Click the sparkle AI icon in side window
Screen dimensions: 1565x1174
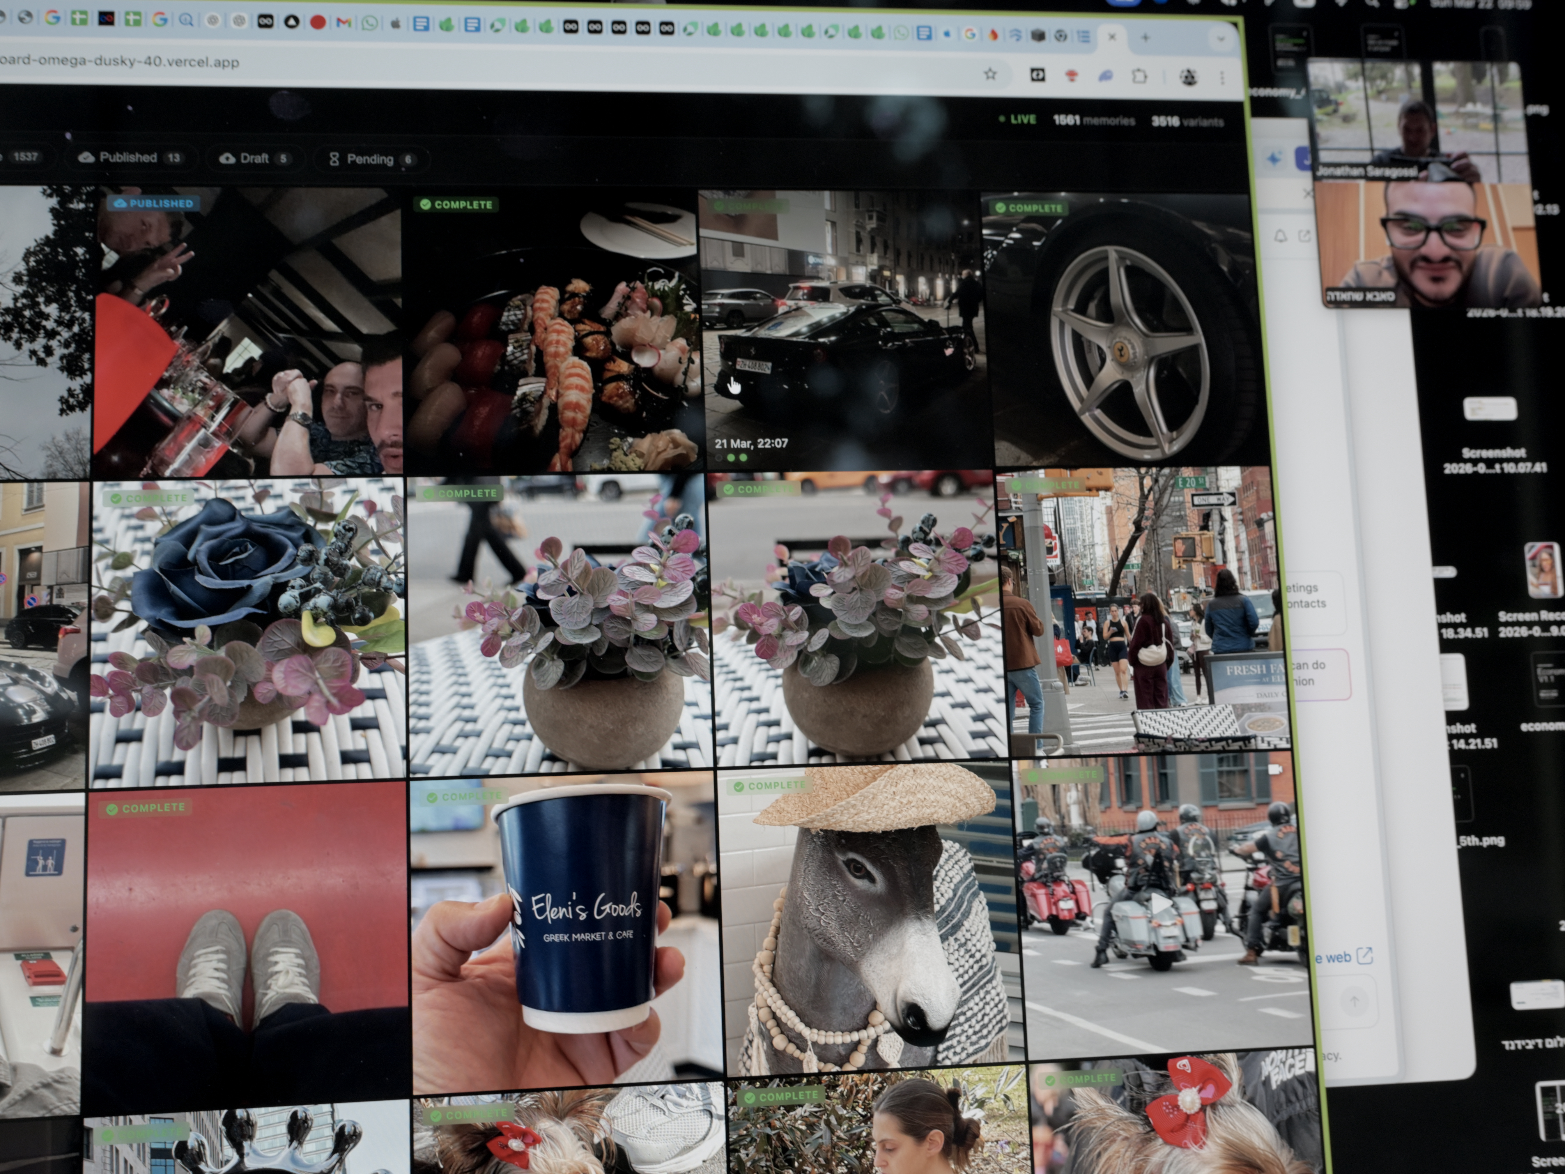[x=1274, y=158]
